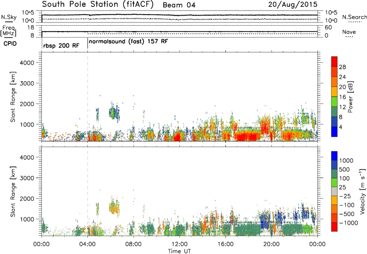This screenshot has width=367, height=254.
Task: Click the 'normalsound (fast) 157 RF' text
Action: point(128,42)
